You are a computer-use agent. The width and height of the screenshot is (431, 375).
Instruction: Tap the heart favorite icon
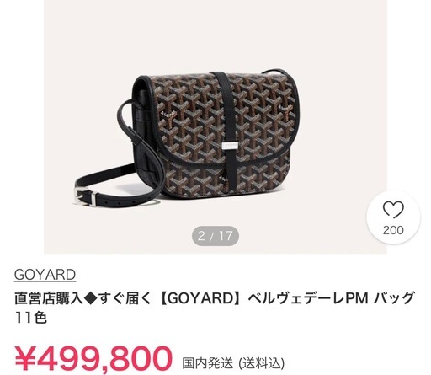click(x=393, y=210)
